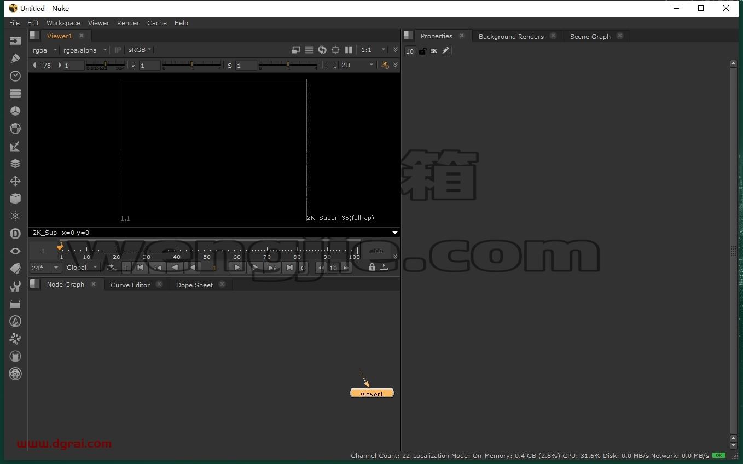Open the sRGB viewer process dropdown

pyautogui.click(x=140, y=50)
